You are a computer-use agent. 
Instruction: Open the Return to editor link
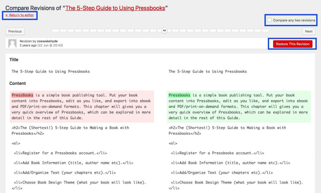[19, 15]
